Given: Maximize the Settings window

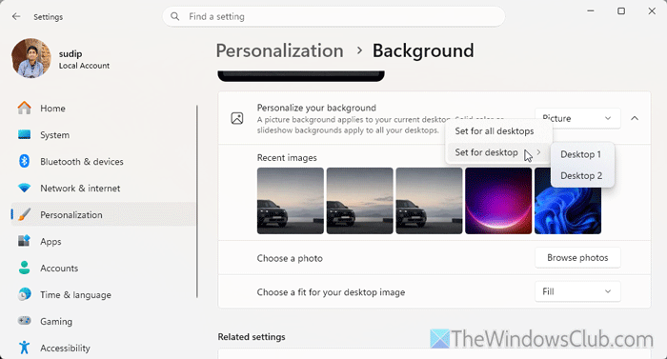Looking at the screenshot, I should click(621, 11).
